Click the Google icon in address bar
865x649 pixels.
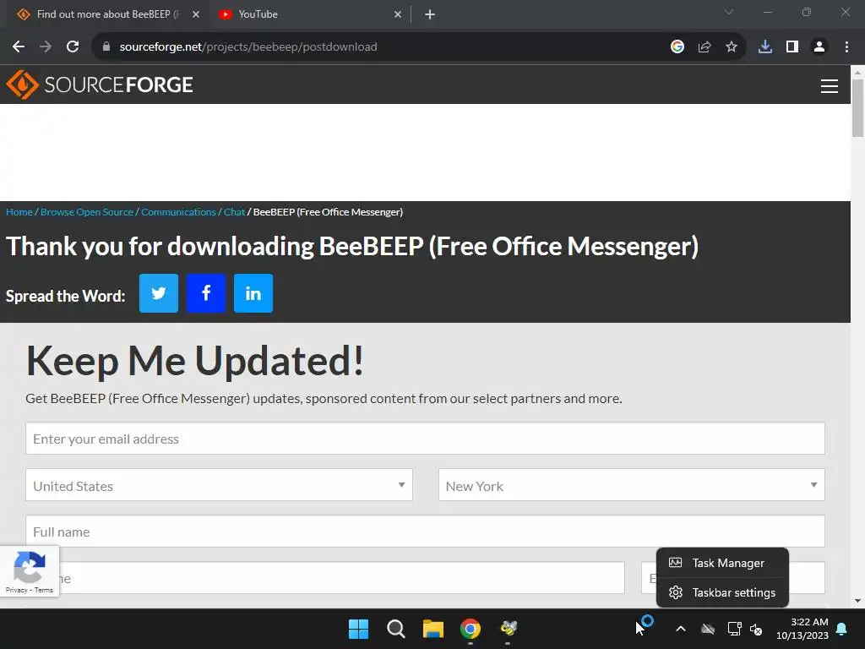coord(677,47)
